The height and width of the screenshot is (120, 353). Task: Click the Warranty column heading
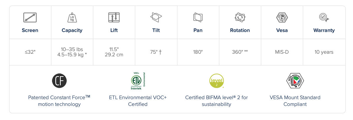[x=324, y=30]
